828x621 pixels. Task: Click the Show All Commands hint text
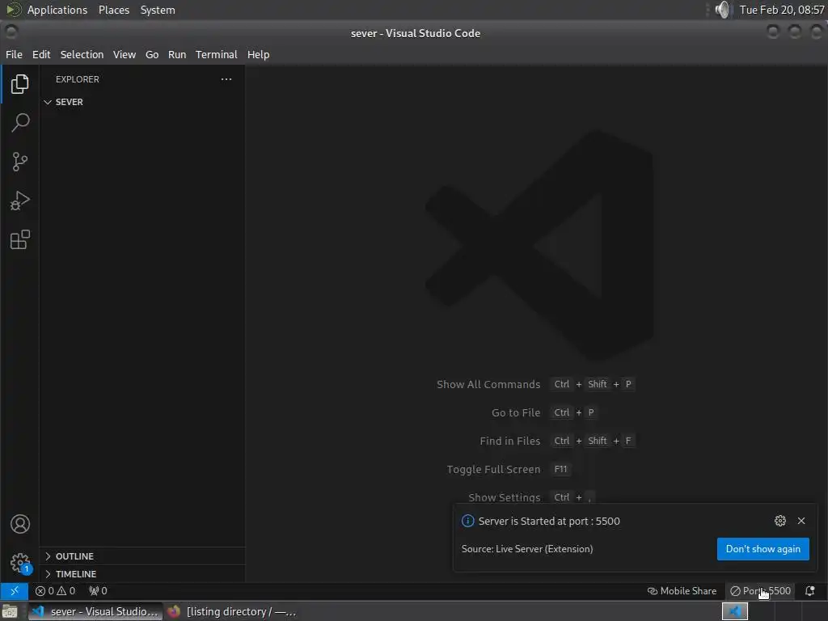488,384
